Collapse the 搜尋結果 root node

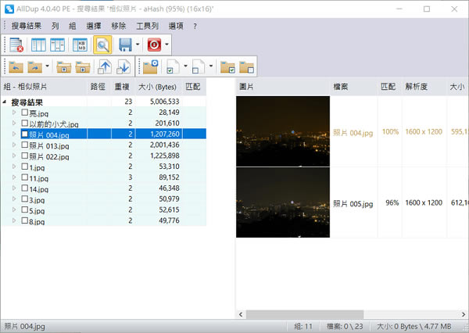(5, 102)
